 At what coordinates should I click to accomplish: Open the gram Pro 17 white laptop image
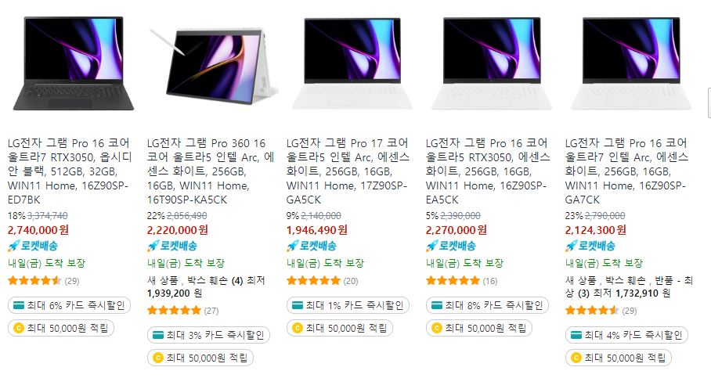352,63
